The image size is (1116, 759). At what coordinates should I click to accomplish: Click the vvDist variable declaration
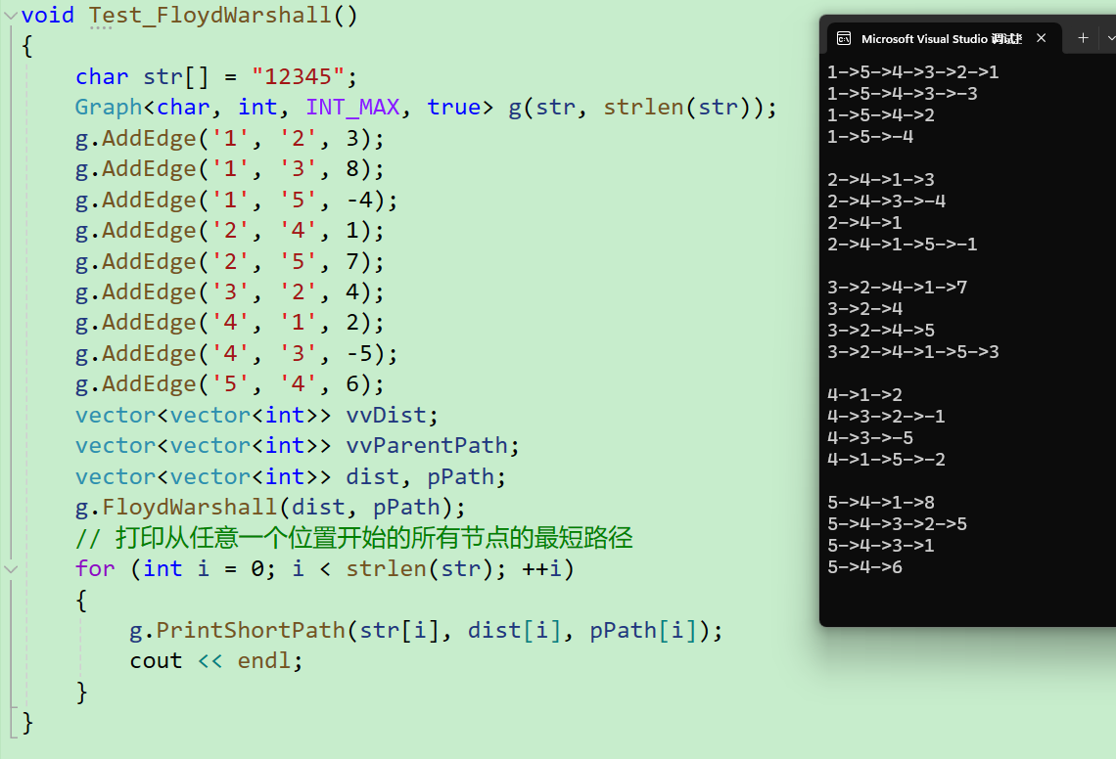click(x=256, y=415)
